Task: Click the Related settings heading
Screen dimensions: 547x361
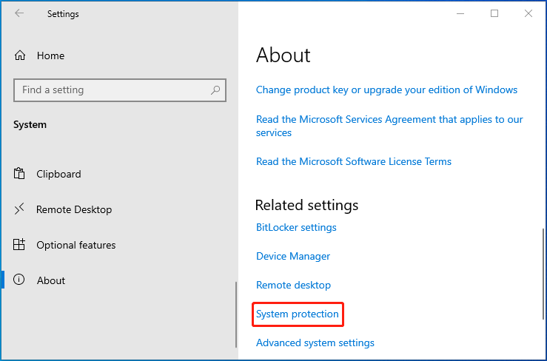Action: coord(306,205)
